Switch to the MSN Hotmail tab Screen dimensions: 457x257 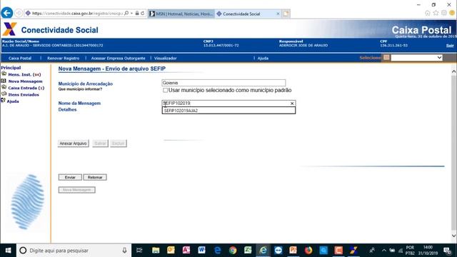click(x=181, y=14)
